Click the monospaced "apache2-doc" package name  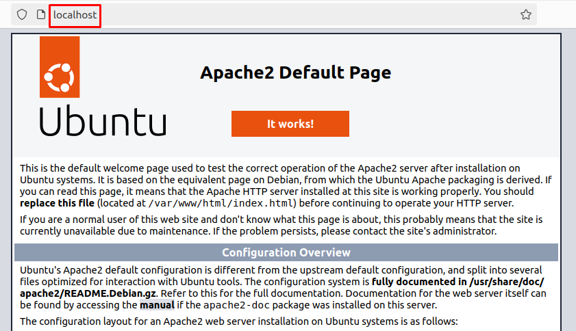point(236,305)
